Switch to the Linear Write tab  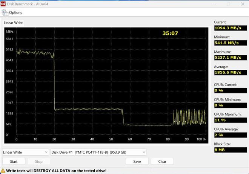(x=13, y=23)
